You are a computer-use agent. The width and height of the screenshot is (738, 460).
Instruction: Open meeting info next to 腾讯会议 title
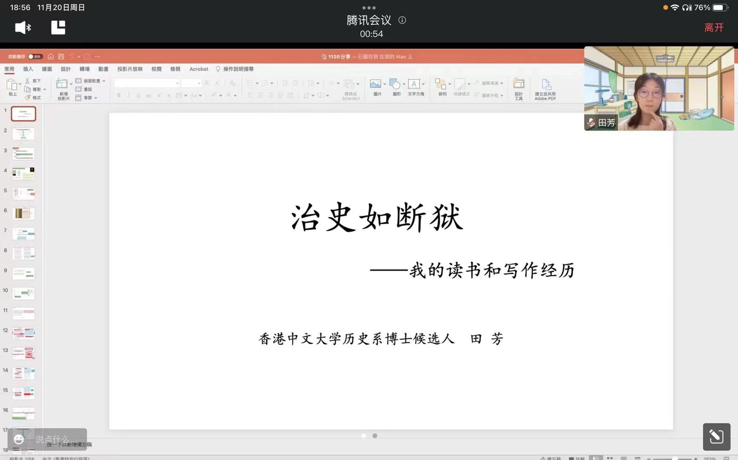pyautogui.click(x=402, y=20)
